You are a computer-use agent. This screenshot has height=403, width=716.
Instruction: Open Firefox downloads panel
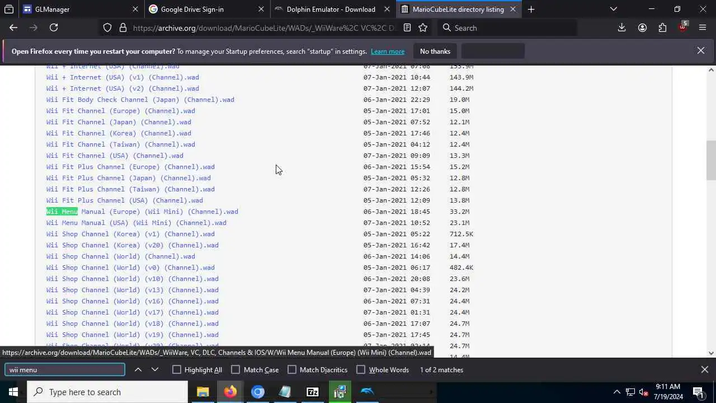[621, 27]
